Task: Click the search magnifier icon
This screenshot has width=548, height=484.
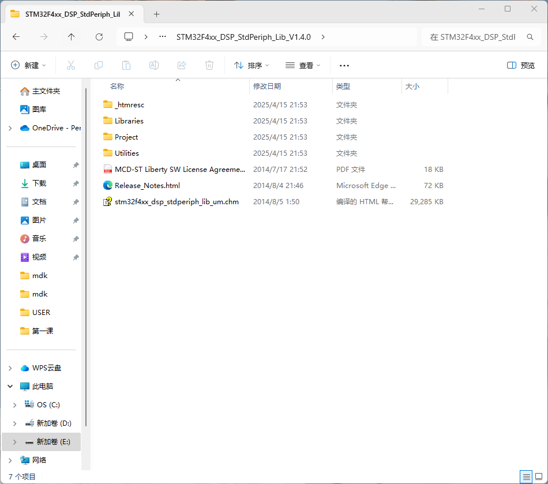Action: tap(530, 37)
